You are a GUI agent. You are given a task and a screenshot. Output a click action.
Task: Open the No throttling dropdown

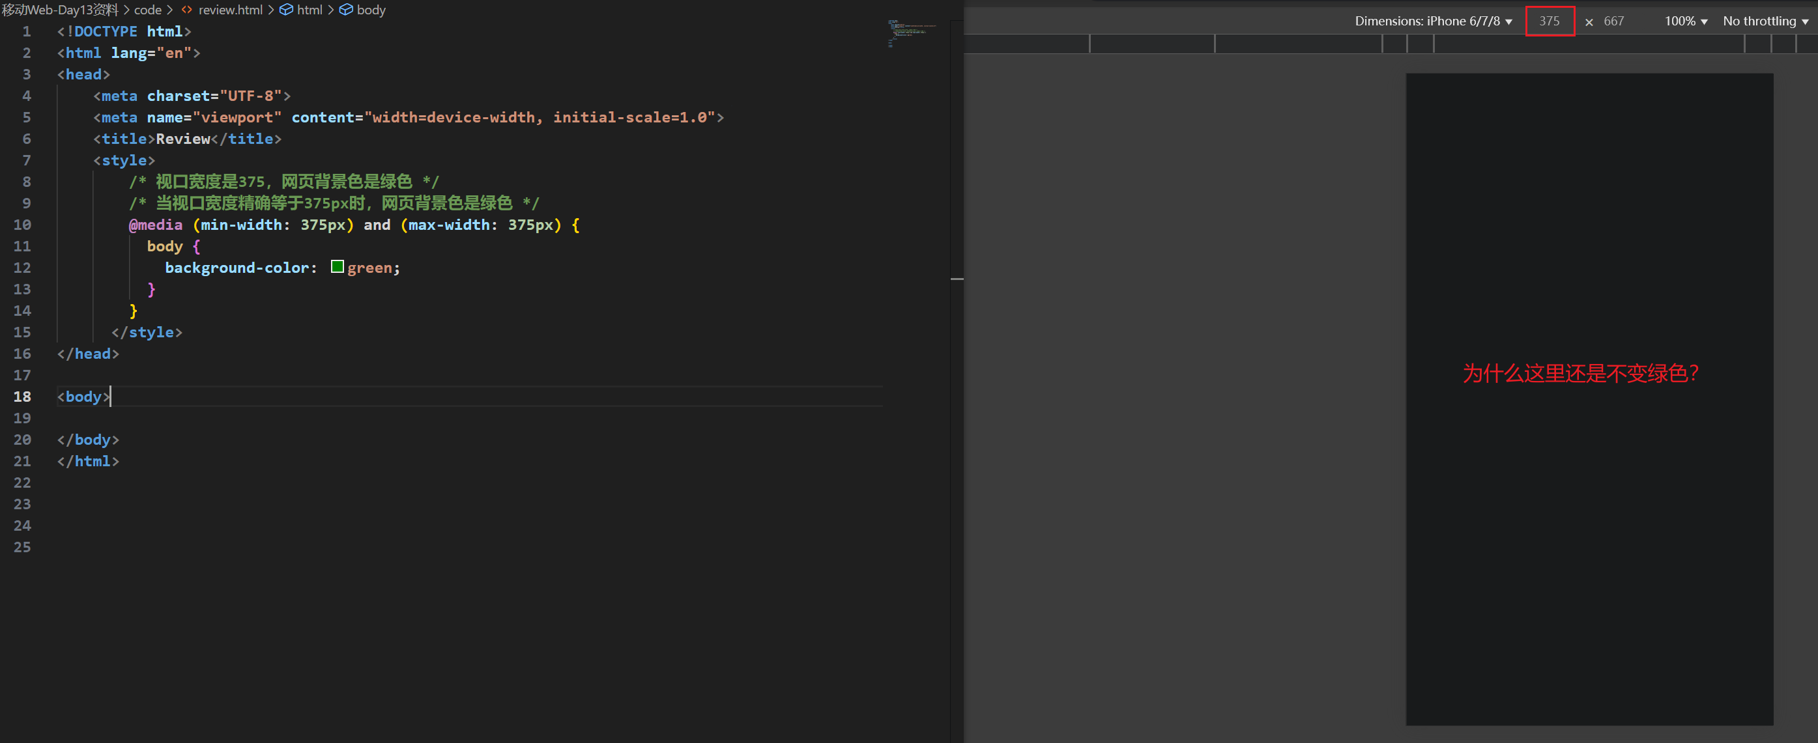[x=1765, y=21]
